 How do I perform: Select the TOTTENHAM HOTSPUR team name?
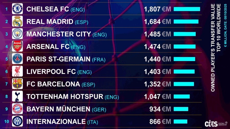(x=65, y=96)
